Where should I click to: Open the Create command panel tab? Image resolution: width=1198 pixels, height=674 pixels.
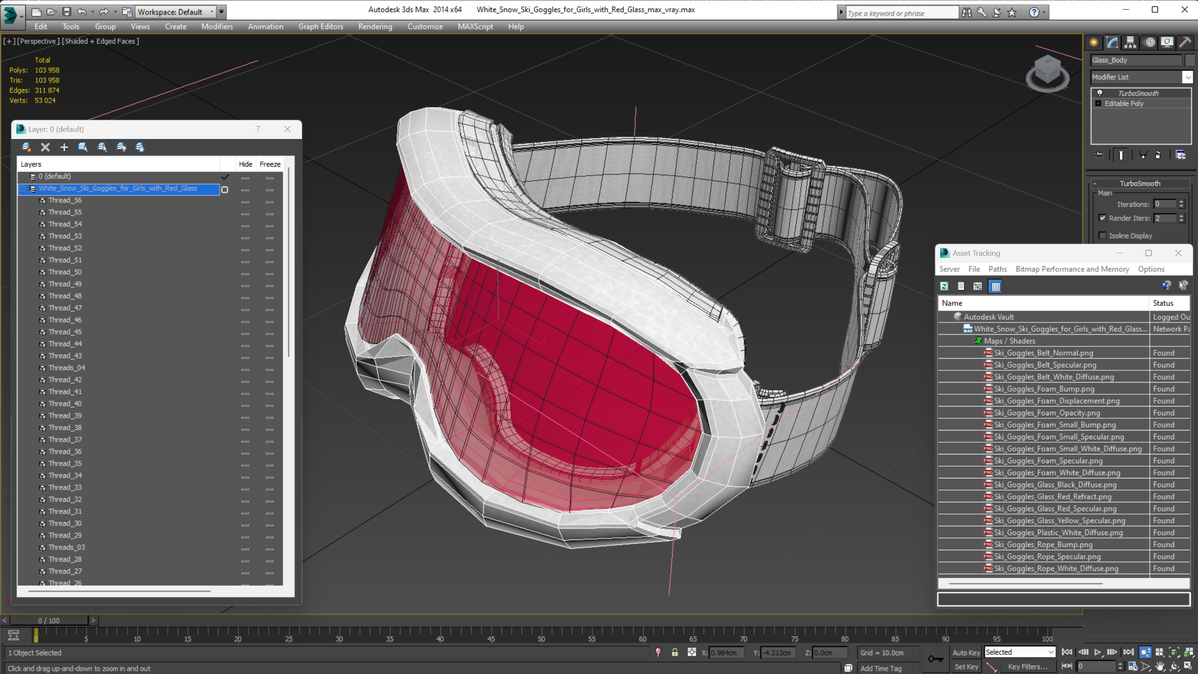coord(1094,42)
